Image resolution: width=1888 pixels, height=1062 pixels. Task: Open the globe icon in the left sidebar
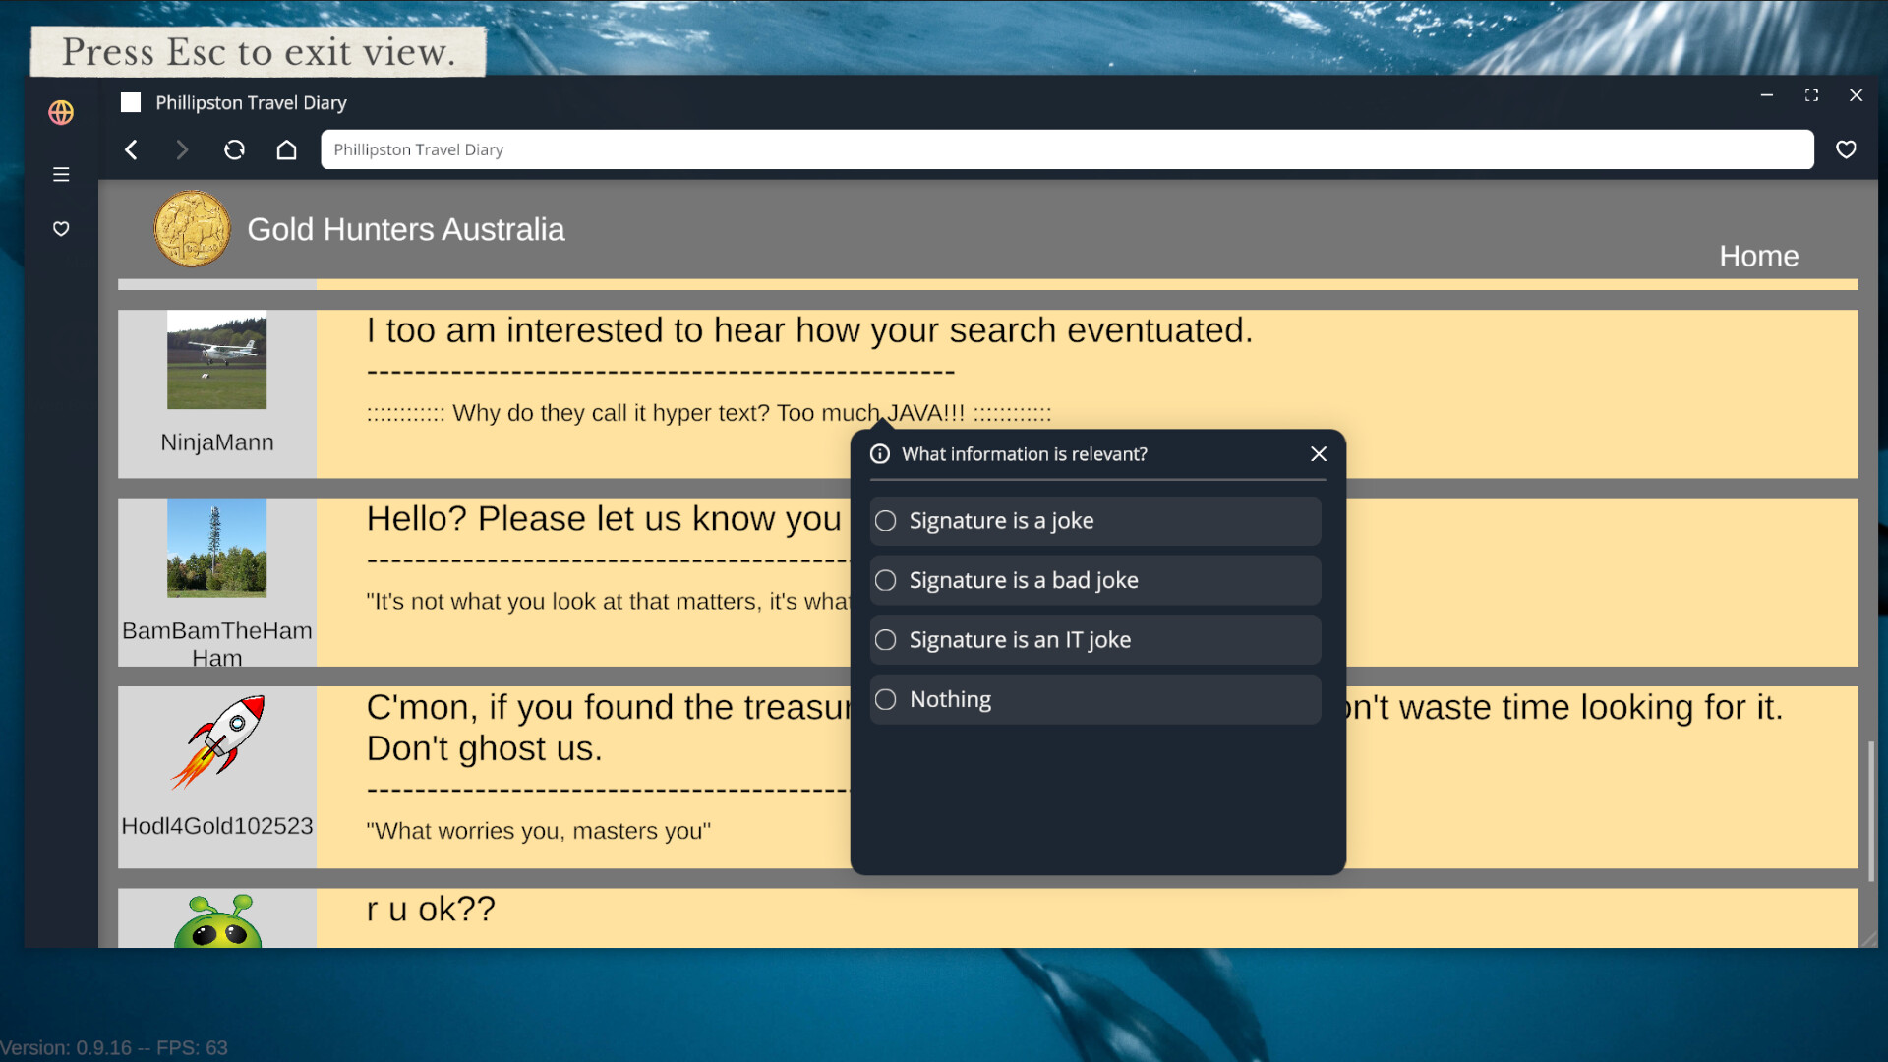tap(60, 112)
